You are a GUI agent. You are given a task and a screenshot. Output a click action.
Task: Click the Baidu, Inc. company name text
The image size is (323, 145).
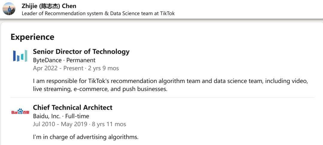click(x=47, y=116)
